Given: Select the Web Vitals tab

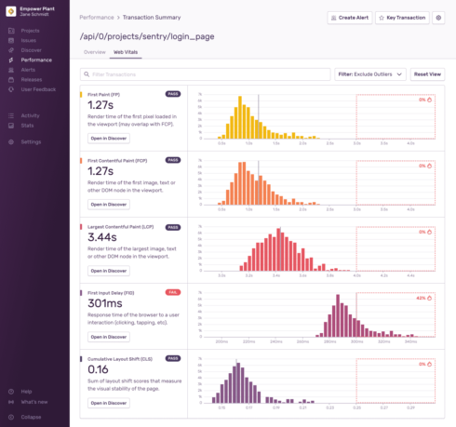Looking at the screenshot, I should (x=126, y=52).
